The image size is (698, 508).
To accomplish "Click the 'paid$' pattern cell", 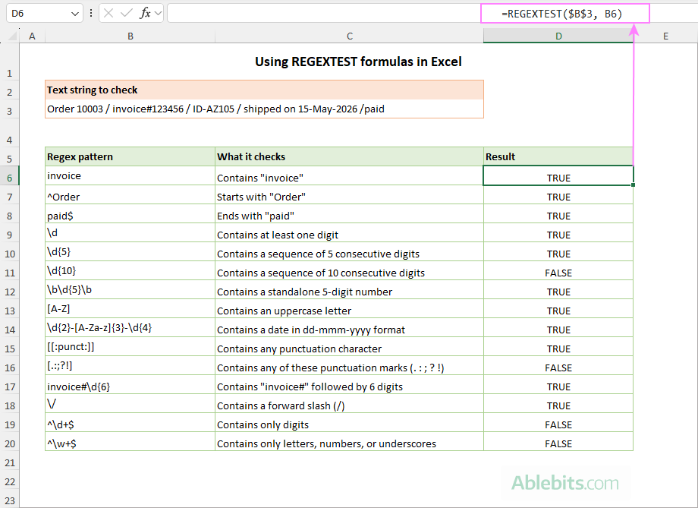I will click(x=130, y=214).
